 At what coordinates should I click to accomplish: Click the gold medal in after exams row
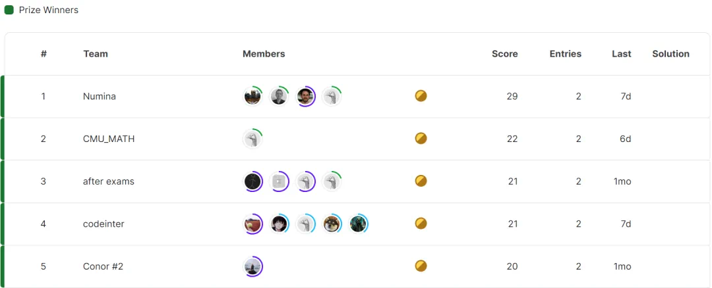[x=421, y=181]
